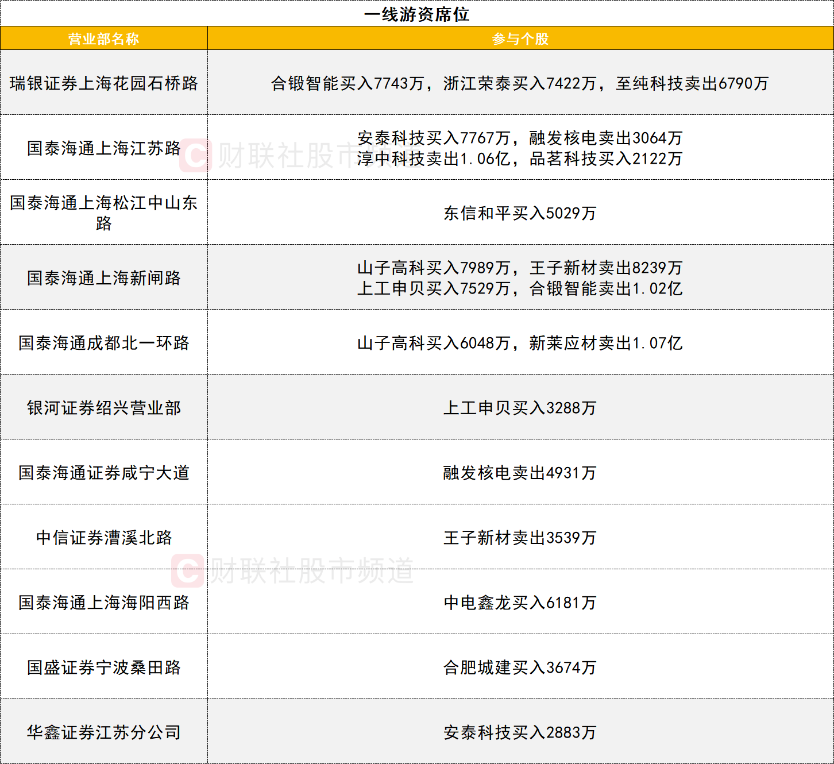This screenshot has height=764, width=834.
Task: Select the 中信证券漕溪北路 cell
Action: (x=104, y=538)
